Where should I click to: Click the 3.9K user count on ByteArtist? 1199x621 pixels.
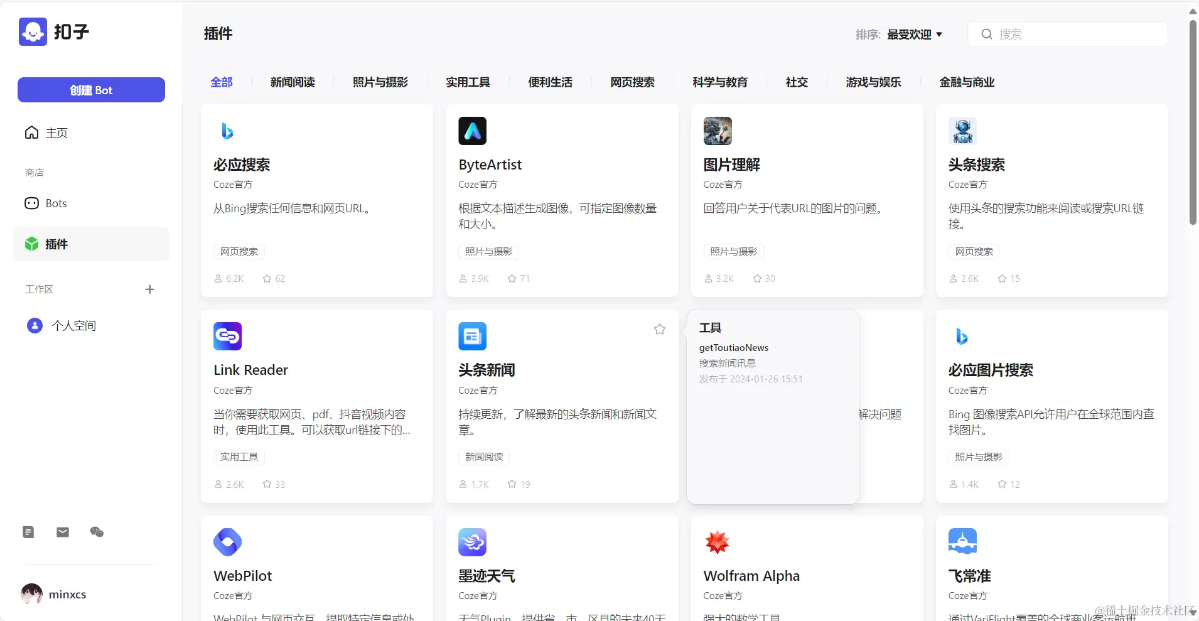coord(480,278)
